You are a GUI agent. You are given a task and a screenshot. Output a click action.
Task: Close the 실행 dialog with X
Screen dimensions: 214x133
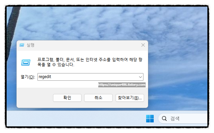(143, 45)
